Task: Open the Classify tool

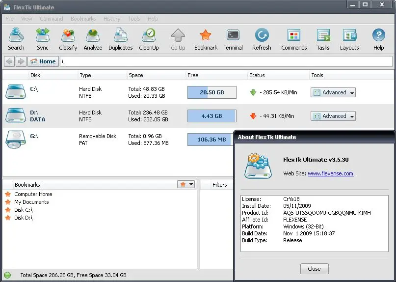Action: (68, 39)
